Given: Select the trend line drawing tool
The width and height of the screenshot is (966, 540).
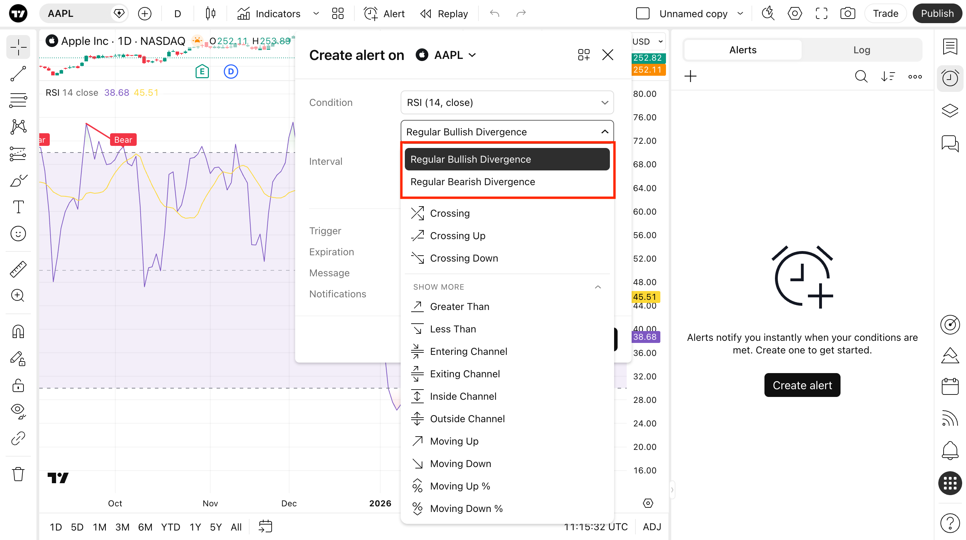Looking at the screenshot, I should point(18,74).
